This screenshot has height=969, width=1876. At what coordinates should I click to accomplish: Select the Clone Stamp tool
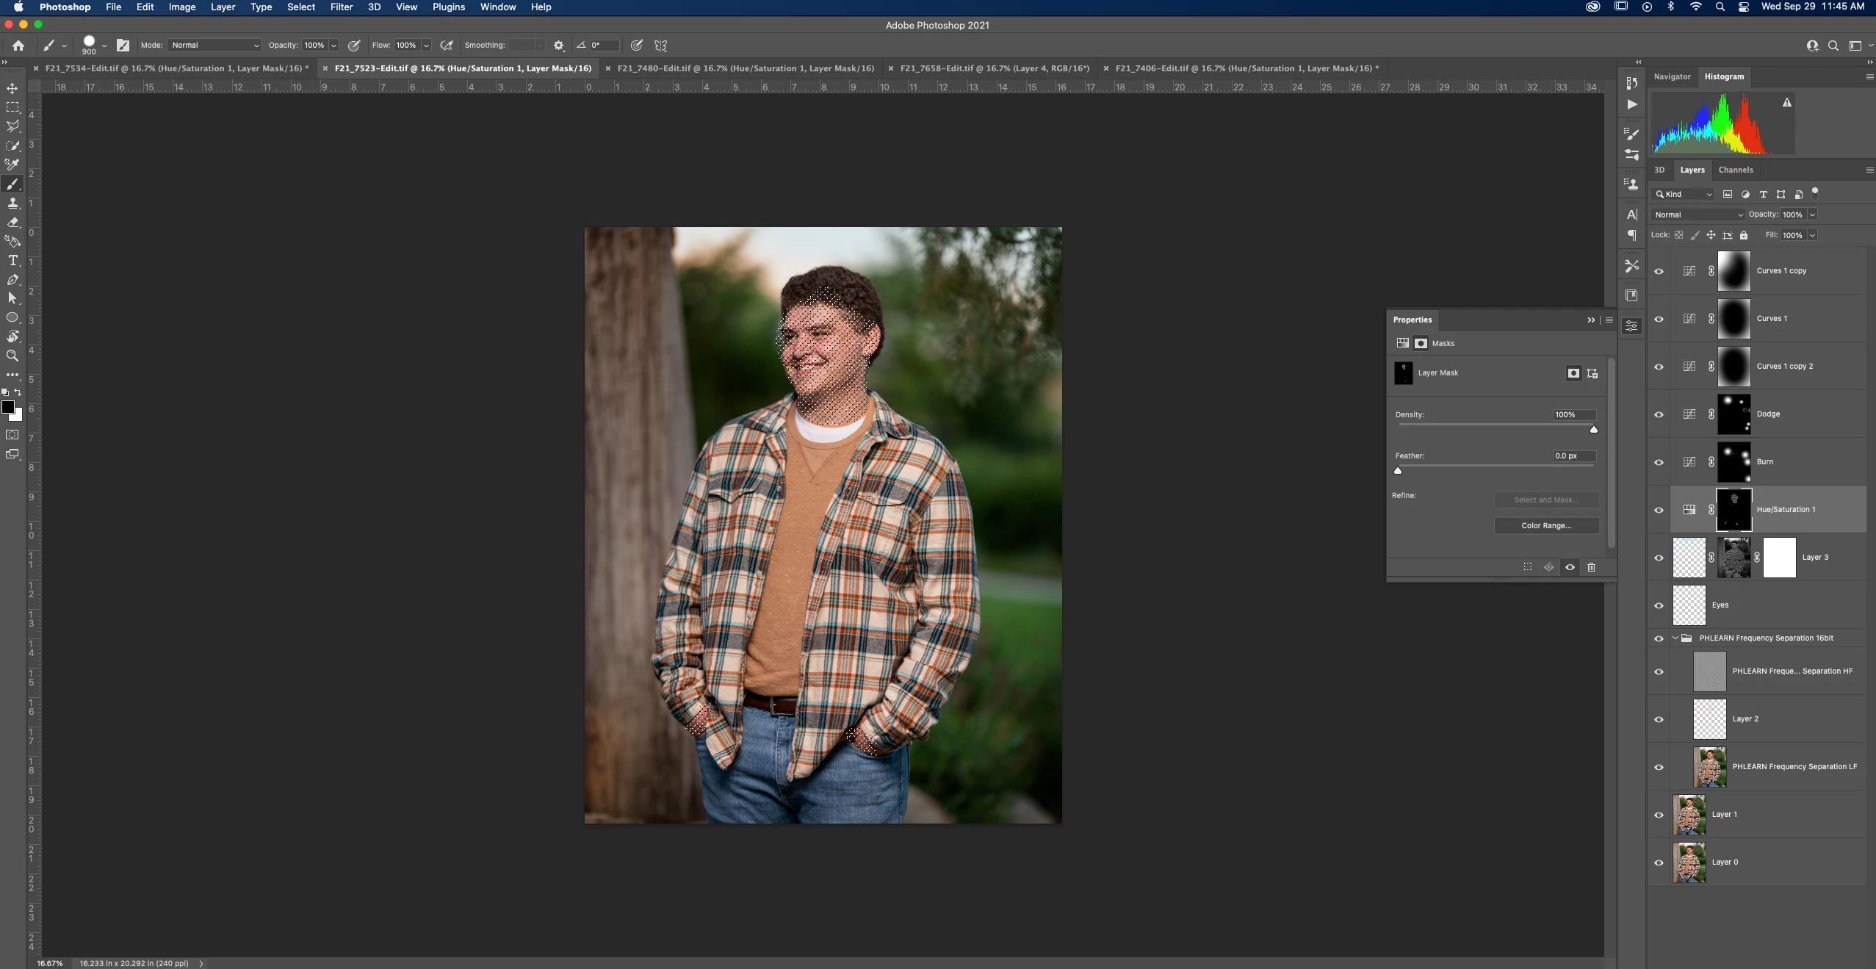tap(12, 203)
